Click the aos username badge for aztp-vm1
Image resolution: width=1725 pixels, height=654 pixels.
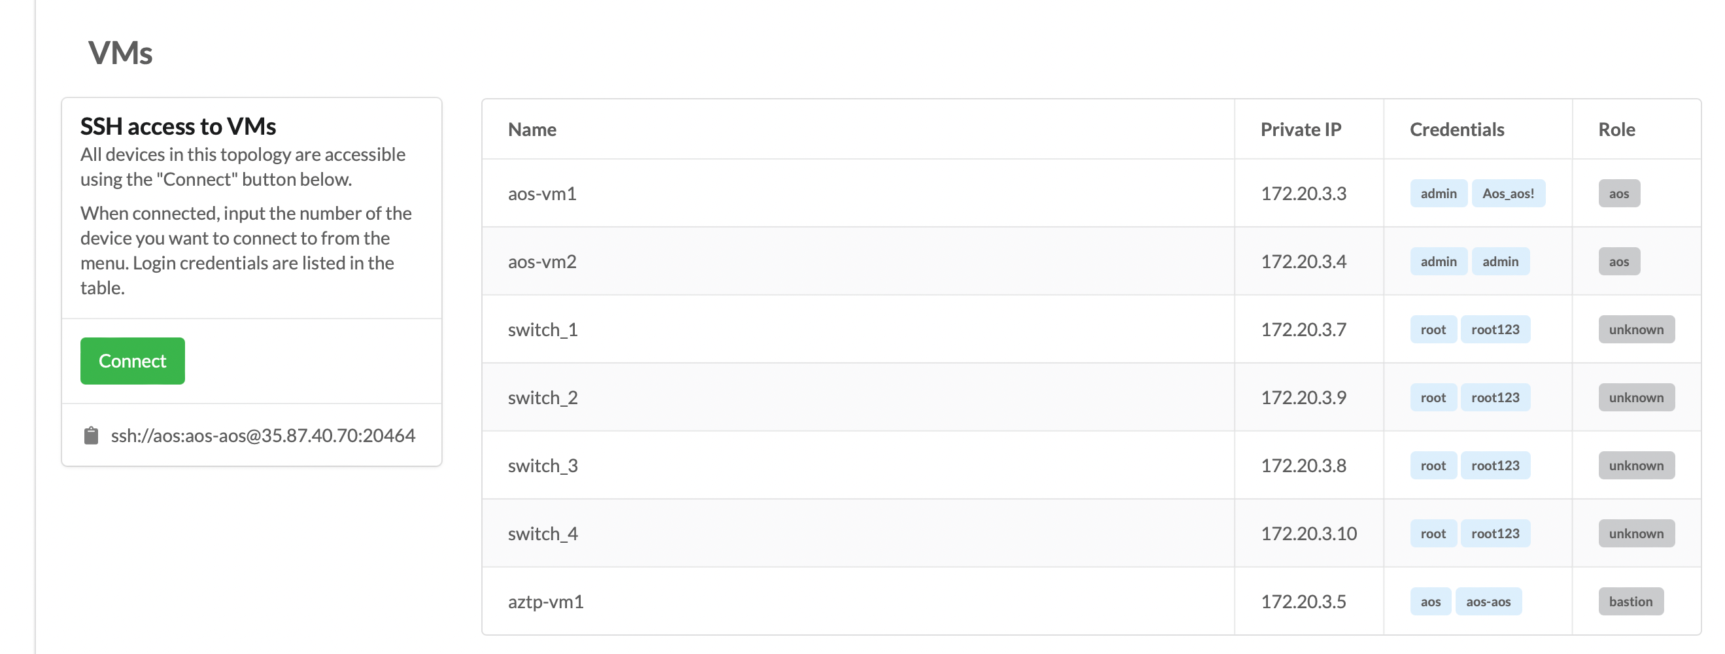point(1430,601)
